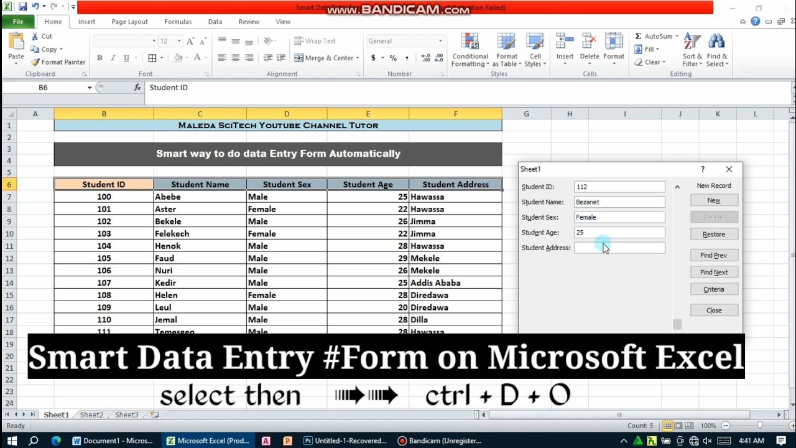Expand the Fill dropdown in Editing group

tap(657, 49)
